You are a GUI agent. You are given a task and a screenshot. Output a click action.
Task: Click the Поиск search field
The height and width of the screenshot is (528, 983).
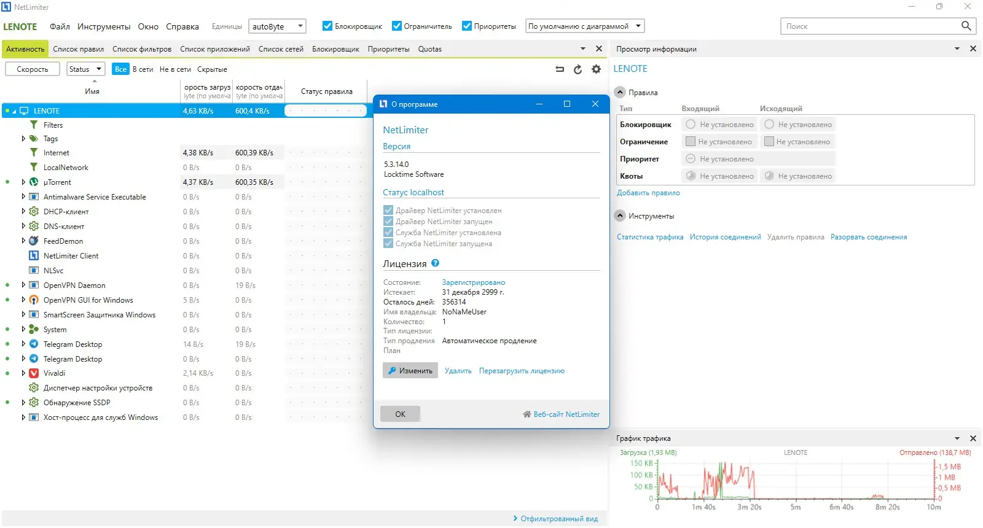point(870,26)
